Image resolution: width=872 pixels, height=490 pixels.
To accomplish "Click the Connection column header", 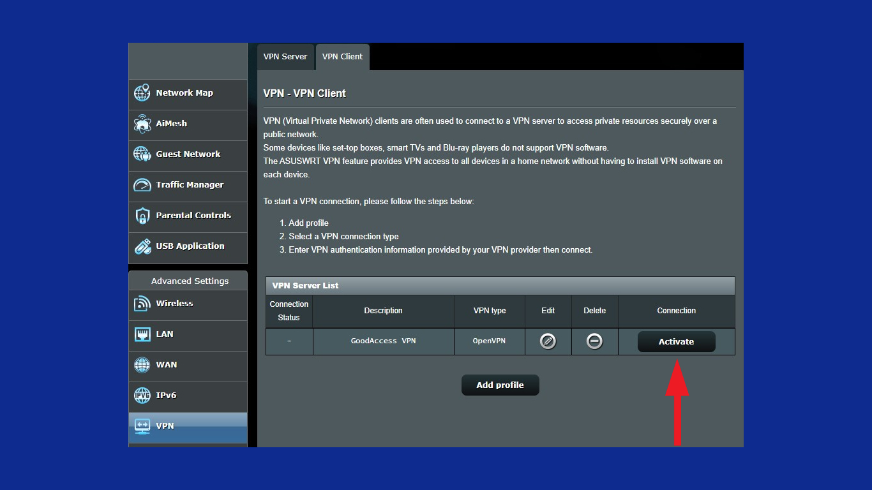I will tap(676, 311).
